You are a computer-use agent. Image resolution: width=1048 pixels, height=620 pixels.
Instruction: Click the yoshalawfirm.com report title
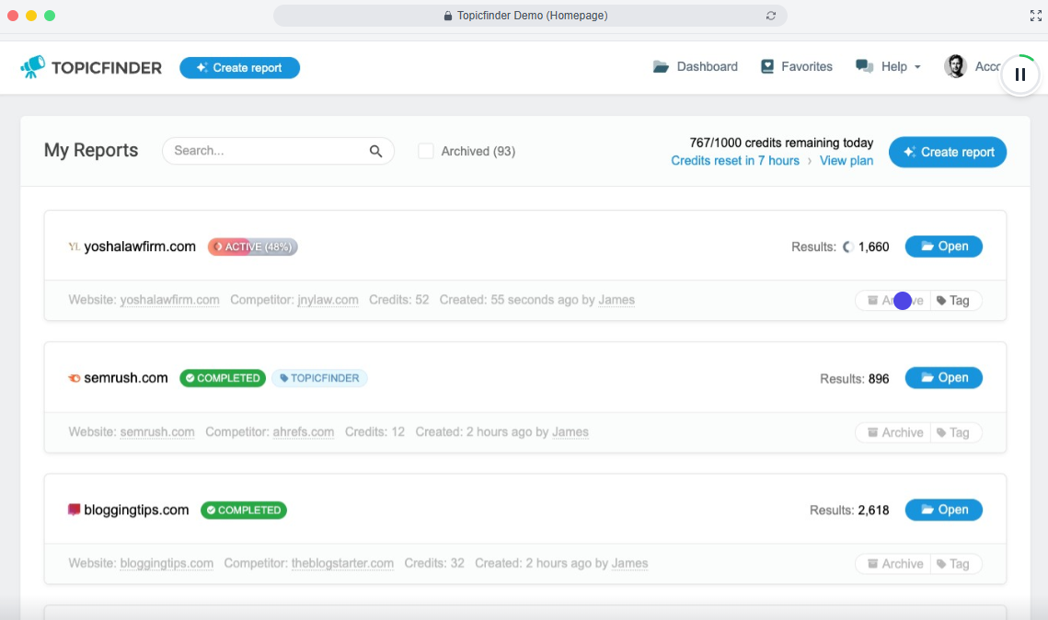click(x=140, y=247)
